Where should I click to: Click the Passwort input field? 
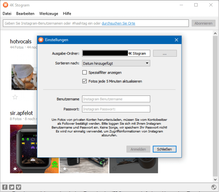116,109
